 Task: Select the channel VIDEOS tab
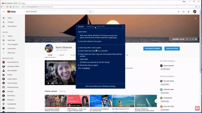[x=62, y=55]
